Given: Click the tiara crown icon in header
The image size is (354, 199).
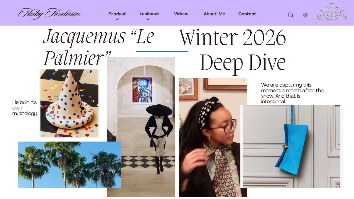Looking at the screenshot, I should point(331,12).
